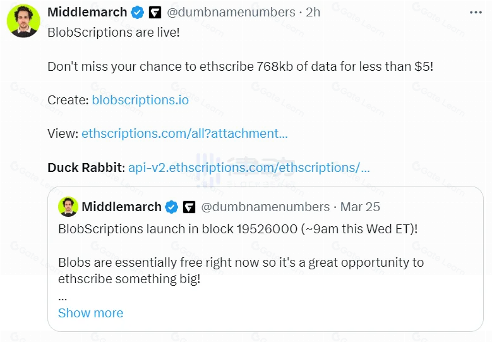Expand quoted tweet with Show more
The image size is (492, 342).
click(90, 313)
